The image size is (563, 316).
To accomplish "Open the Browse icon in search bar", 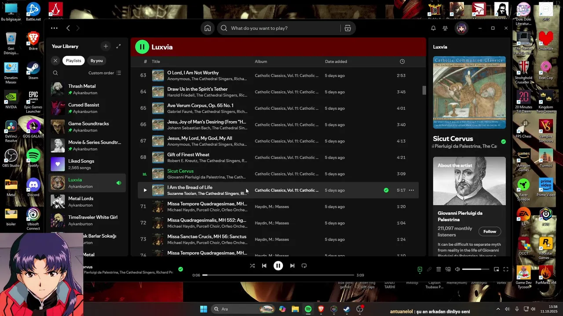I will click(347, 28).
